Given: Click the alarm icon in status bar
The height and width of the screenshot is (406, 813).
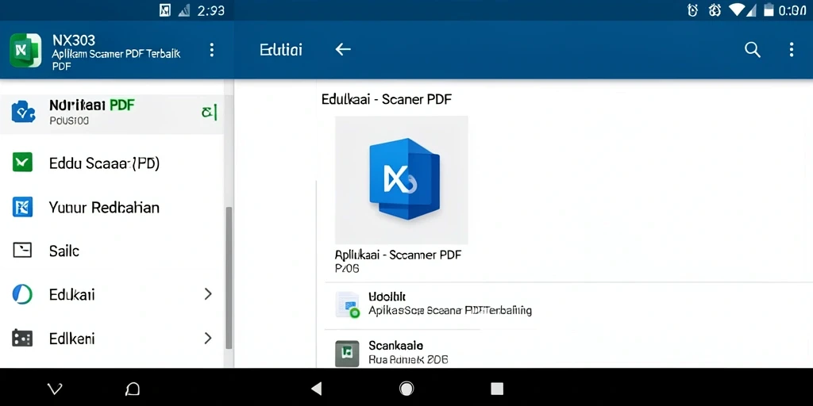Looking at the screenshot, I should click(x=692, y=10).
